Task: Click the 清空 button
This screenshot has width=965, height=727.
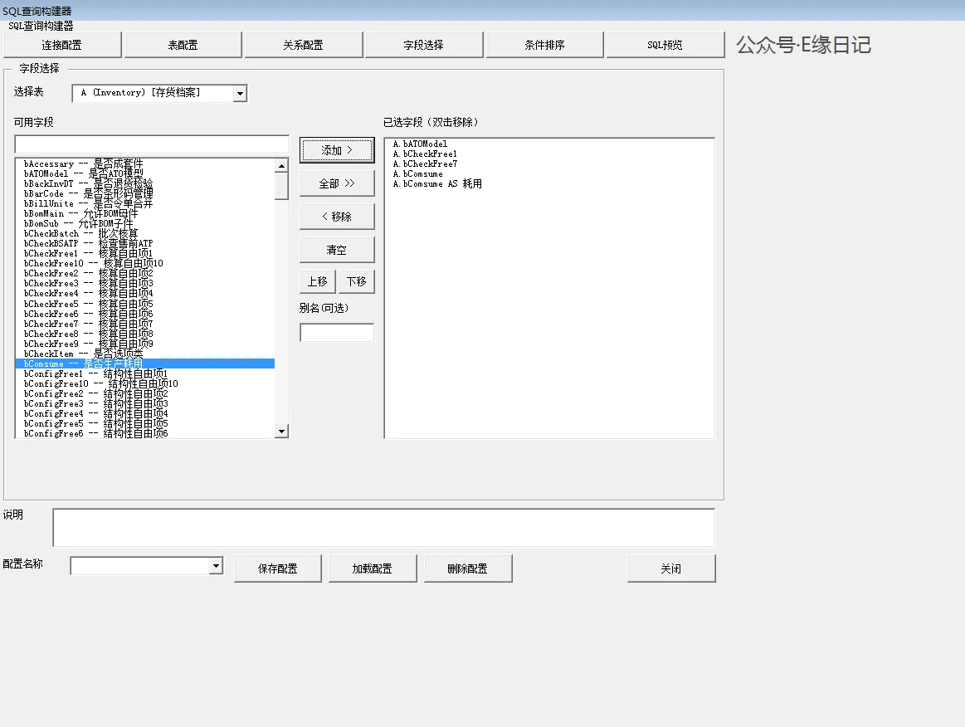Action: pos(337,250)
